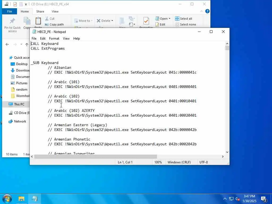Click Copy path in Explorer ribbon
The width and height of the screenshot is (272, 204).
54,24
